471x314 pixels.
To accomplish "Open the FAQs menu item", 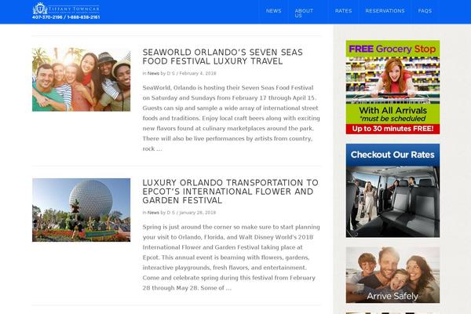I will click(x=425, y=11).
